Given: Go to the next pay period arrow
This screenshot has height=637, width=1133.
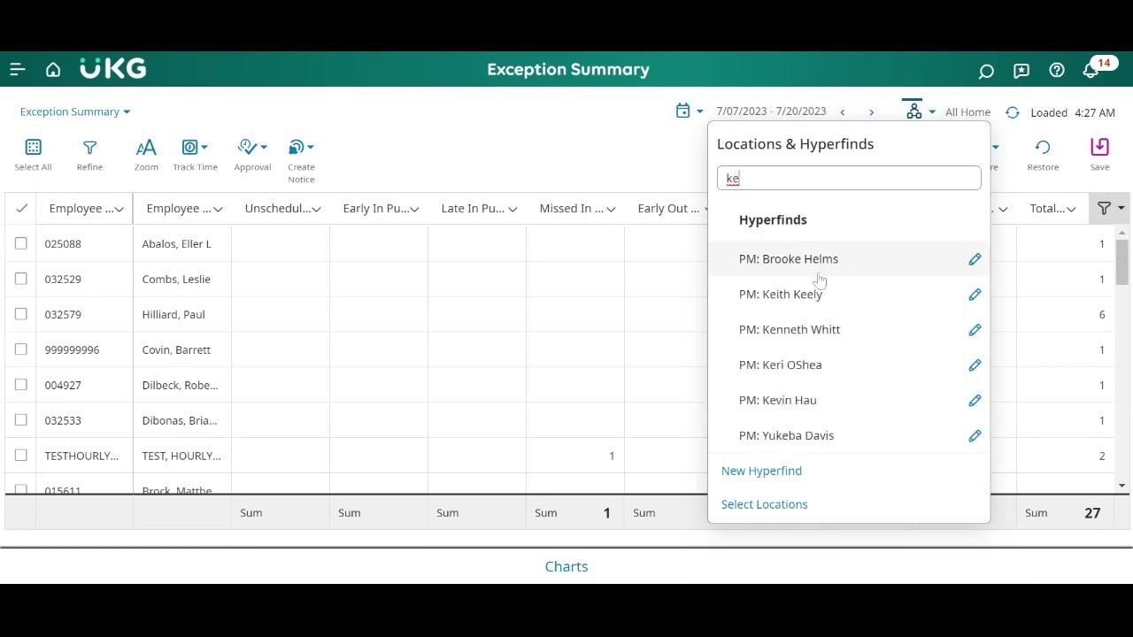Looking at the screenshot, I should click(x=871, y=112).
